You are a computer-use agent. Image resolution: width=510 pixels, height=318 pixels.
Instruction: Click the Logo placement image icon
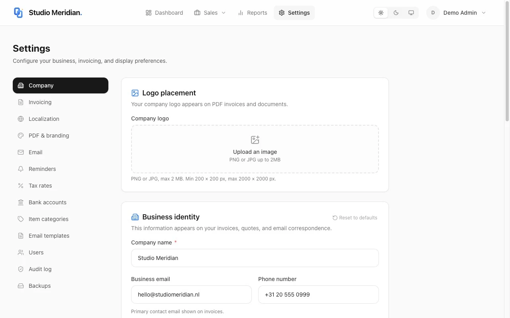point(135,93)
